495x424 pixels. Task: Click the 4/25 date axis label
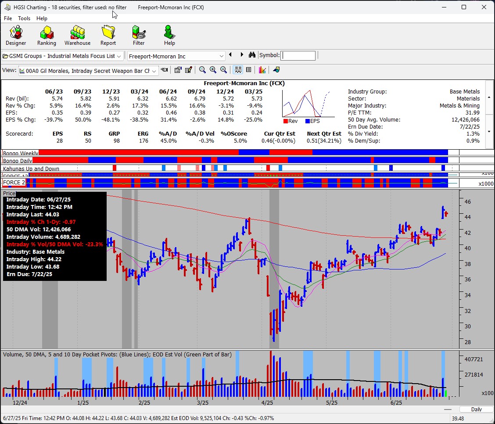click(267, 403)
